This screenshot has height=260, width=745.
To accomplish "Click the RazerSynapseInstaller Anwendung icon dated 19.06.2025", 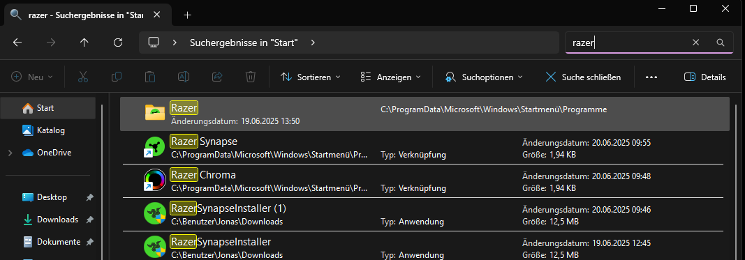I will click(x=155, y=247).
